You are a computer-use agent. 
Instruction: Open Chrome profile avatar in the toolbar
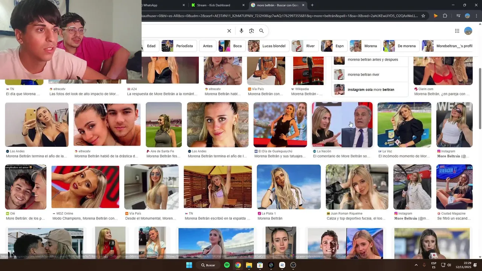(467, 16)
